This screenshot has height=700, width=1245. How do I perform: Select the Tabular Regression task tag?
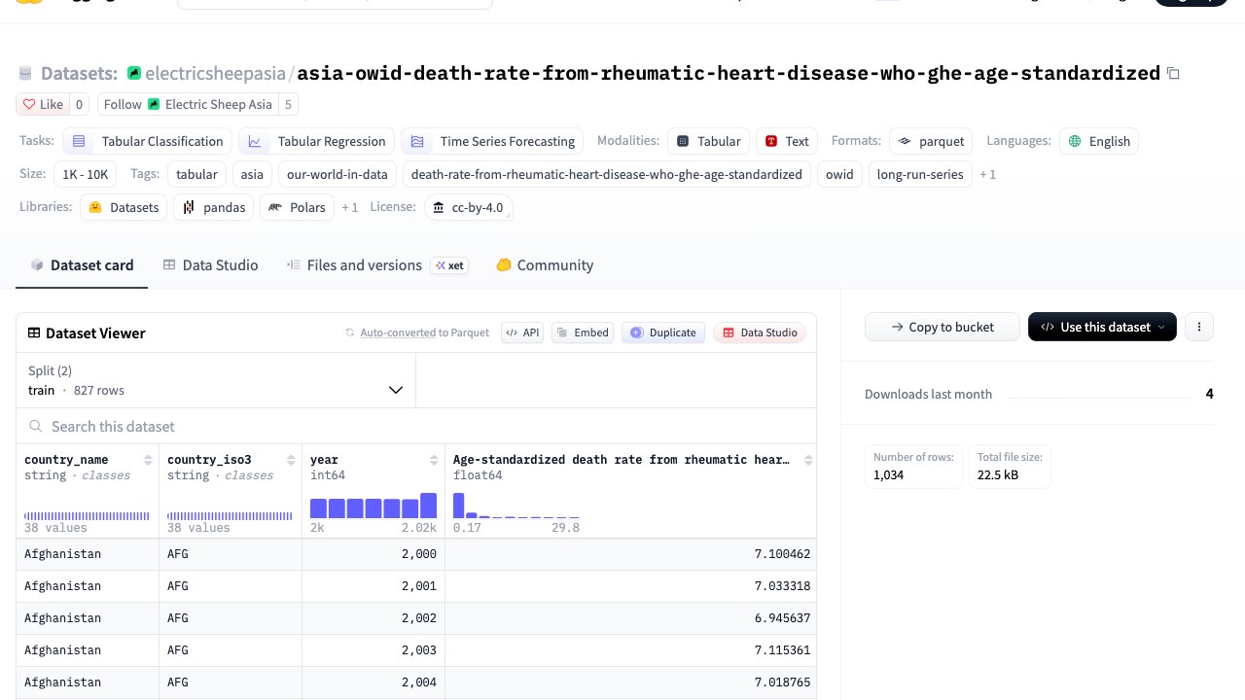(x=317, y=141)
